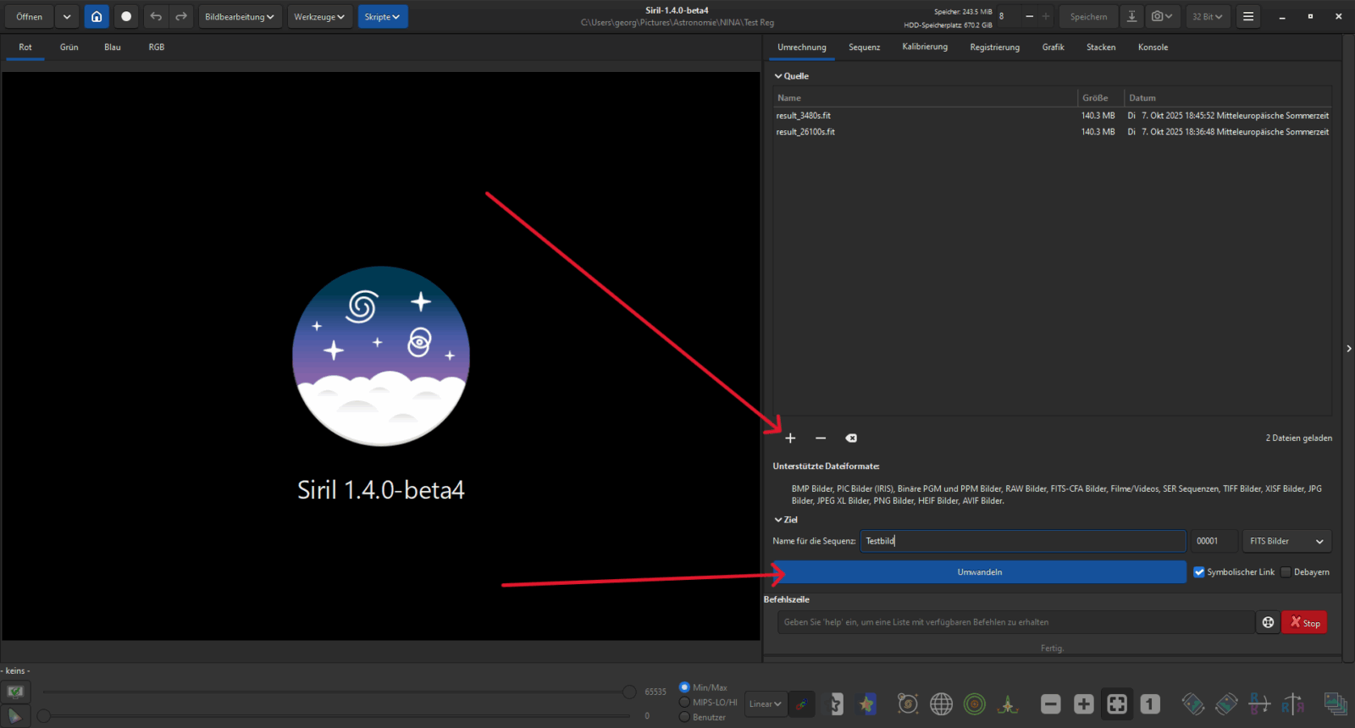Open the FITS Bilder format dropdown

tap(1286, 541)
